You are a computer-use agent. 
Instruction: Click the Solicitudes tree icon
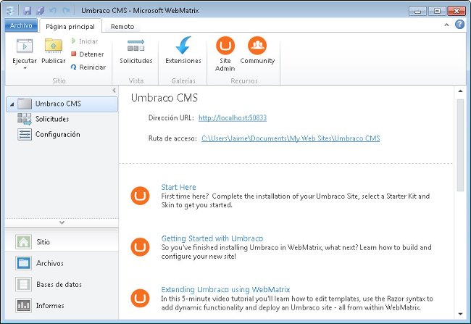[x=25, y=119]
